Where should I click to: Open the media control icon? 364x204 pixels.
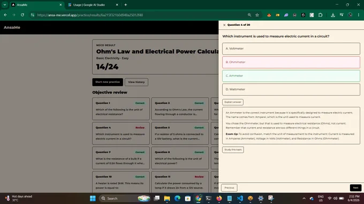coord(342,15)
